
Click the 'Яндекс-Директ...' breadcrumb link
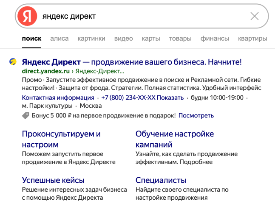(x=99, y=71)
